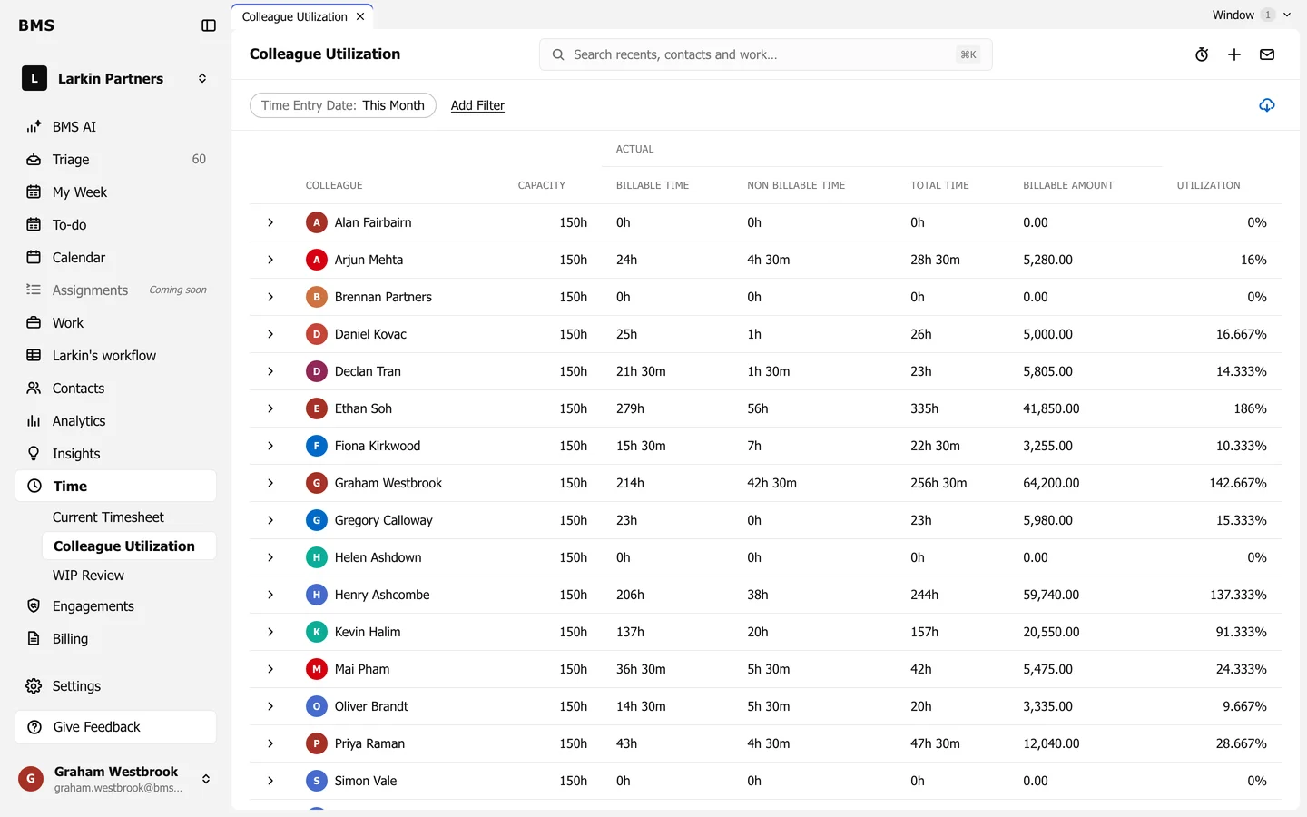Go to Triage in the sidebar
This screenshot has height=817, width=1307.
116,160
